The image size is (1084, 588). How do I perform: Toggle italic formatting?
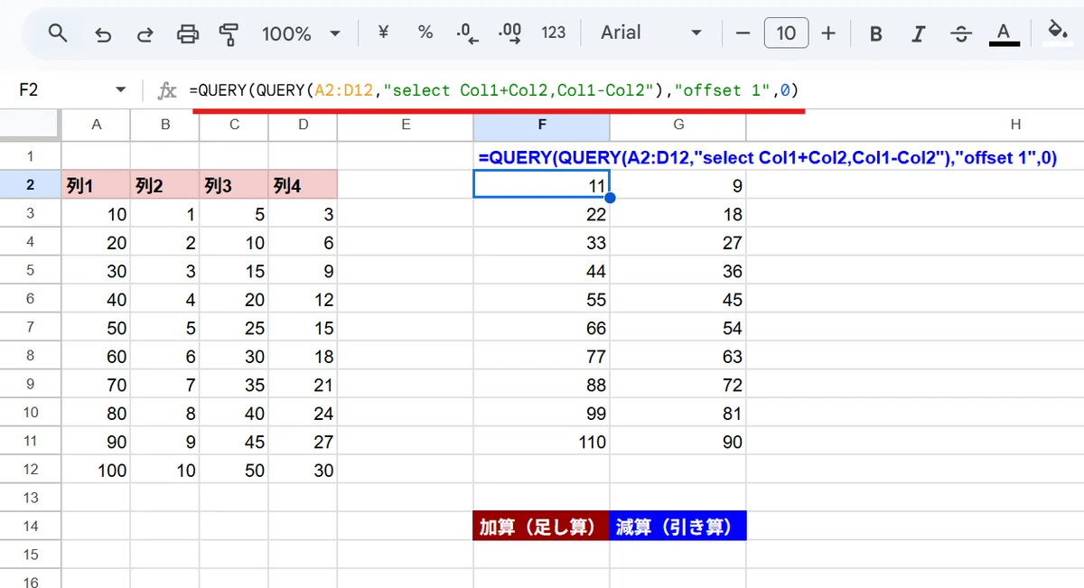919,34
